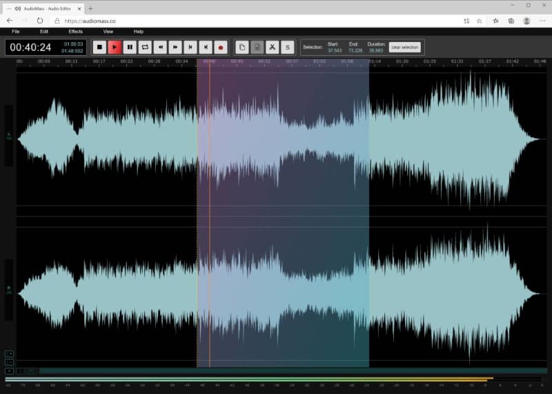The image size is (552, 394).
Task: Open the browser settings ellipsis menu
Action: point(542,21)
